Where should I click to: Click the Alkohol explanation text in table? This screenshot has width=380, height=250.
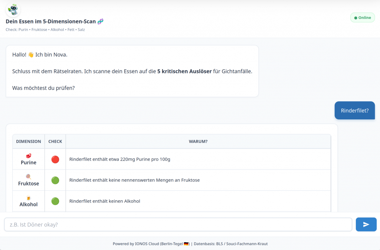click(105, 201)
